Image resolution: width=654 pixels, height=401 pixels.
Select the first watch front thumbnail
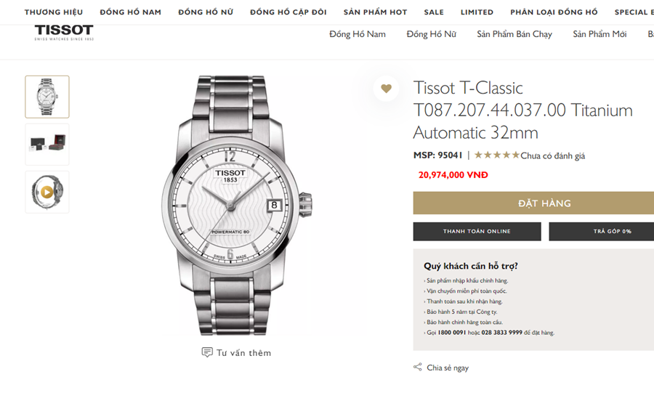[x=47, y=97]
